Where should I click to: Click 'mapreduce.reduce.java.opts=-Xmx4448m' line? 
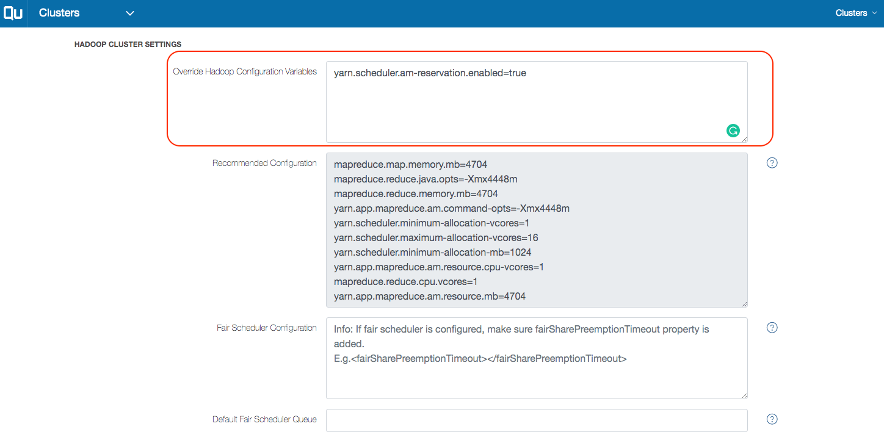tap(426, 179)
